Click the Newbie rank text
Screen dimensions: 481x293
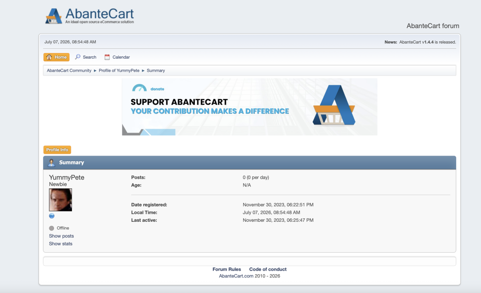[58, 184]
